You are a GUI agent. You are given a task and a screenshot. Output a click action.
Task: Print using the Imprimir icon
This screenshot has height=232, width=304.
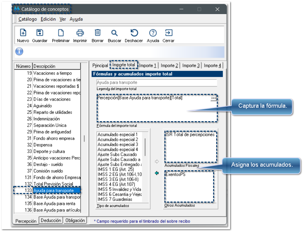click(80, 33)
